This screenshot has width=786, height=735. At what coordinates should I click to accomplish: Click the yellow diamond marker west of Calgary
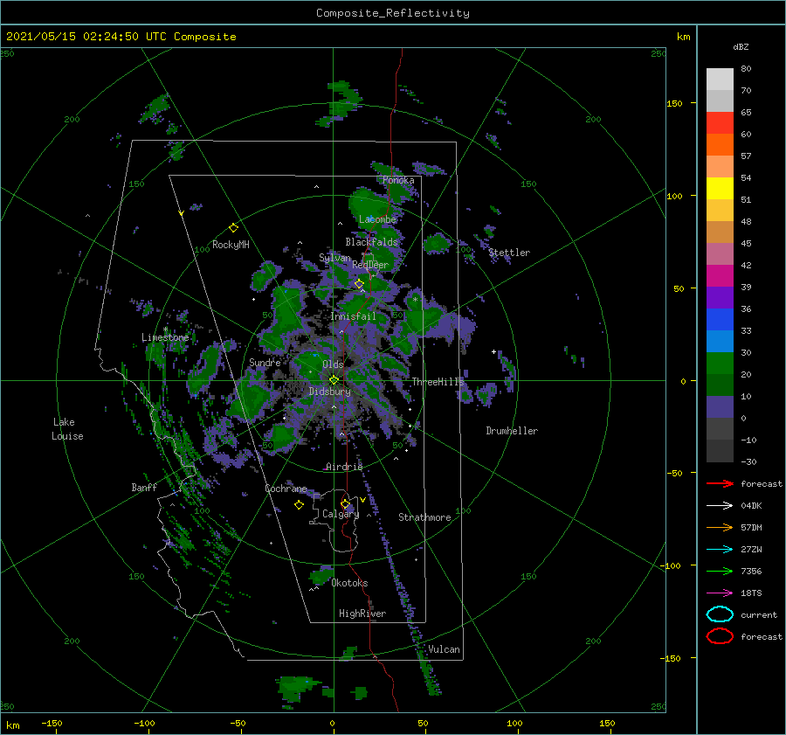pos(299,505)
